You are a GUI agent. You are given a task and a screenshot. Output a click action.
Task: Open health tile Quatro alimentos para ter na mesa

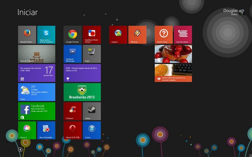click(x=173, y=73)
